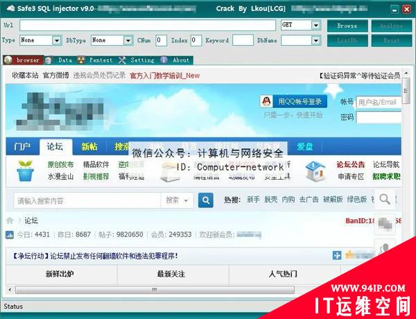This screenshot has height=319, width=416.
Task: Click the blue magnifier search button
Action: 206,200
